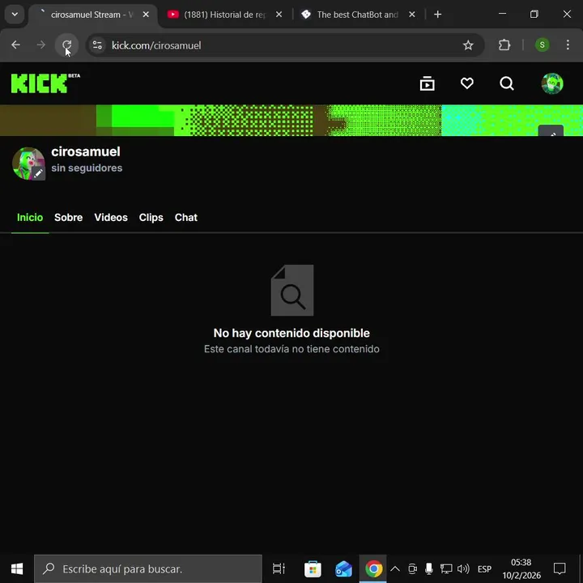Open the Chat tab
Viewport: 583px width, 583px height.
(x=186, y=218)
